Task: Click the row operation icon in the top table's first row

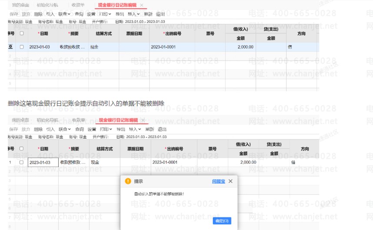Action: pos(10,47)
